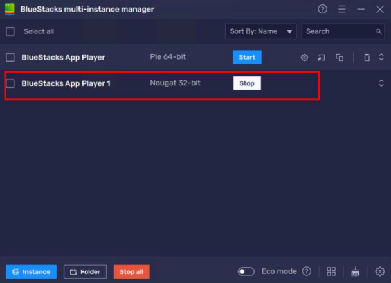The width and height of the screenshot is (391, 283).
Task: Open the help question mark icon in title bar
Action: coord(322,10)
